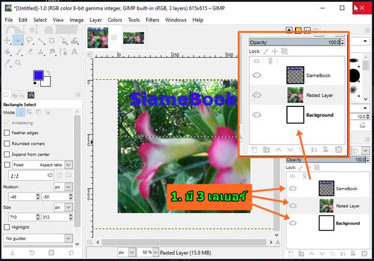The image size is (374, 261).
Task: Open the Filters menu
Action: point(152,20)
